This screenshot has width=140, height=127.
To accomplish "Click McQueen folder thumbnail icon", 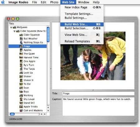I will 14,27.
